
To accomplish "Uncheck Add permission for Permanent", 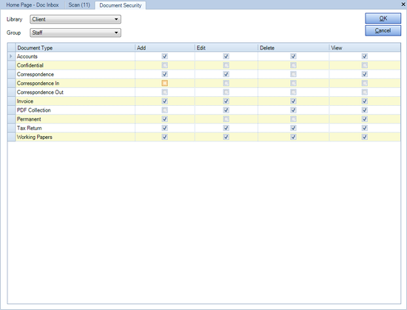I will [164, 119].
